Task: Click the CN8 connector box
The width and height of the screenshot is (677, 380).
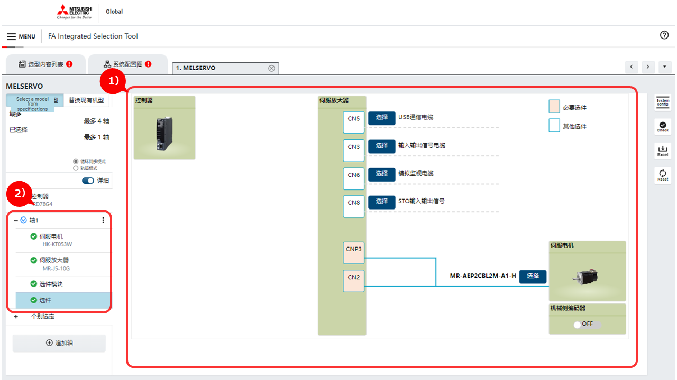Action: 354,206
